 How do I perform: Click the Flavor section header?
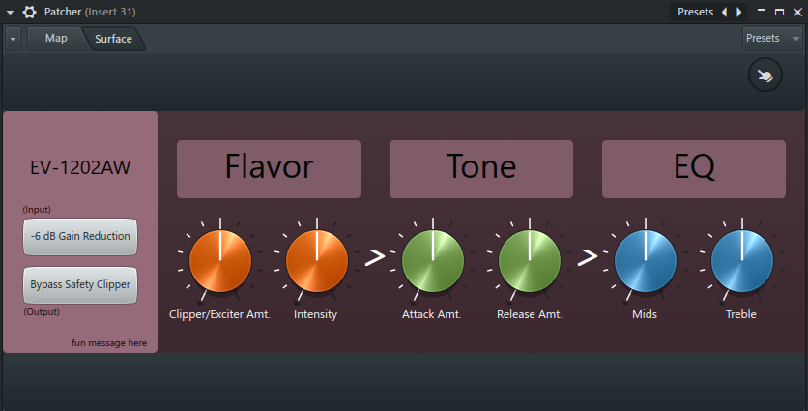[x=269, y=169]
